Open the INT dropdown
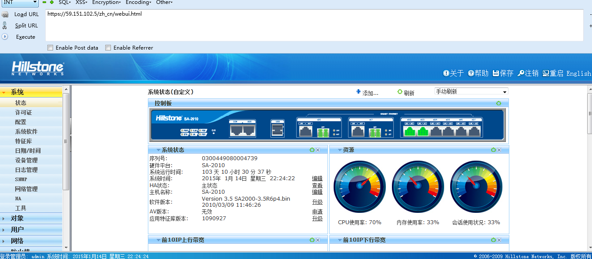This screenshot has height=259, width=592. point(20,3)
